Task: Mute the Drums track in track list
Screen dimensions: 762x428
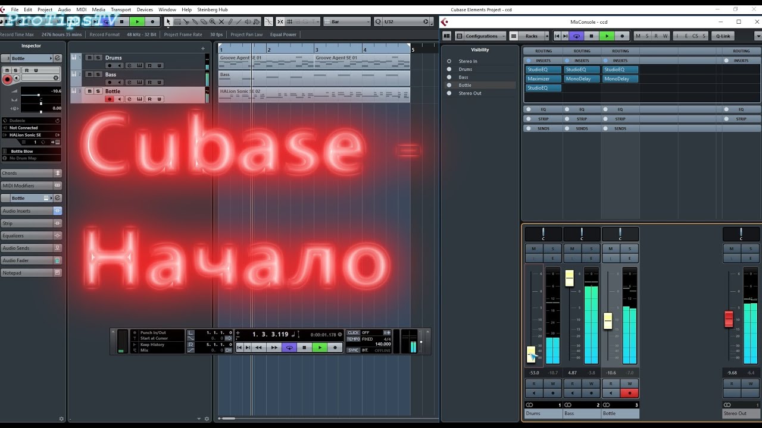Action: pyautogui.click(x=89, y=58)
